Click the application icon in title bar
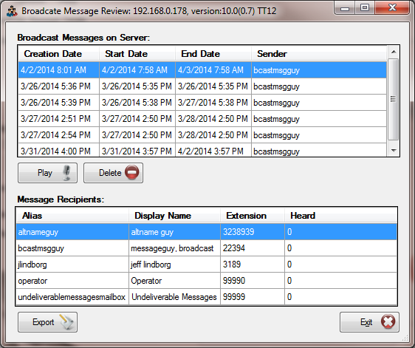The height and width of the screenshot is (348, 415). [x=12, y=11]
